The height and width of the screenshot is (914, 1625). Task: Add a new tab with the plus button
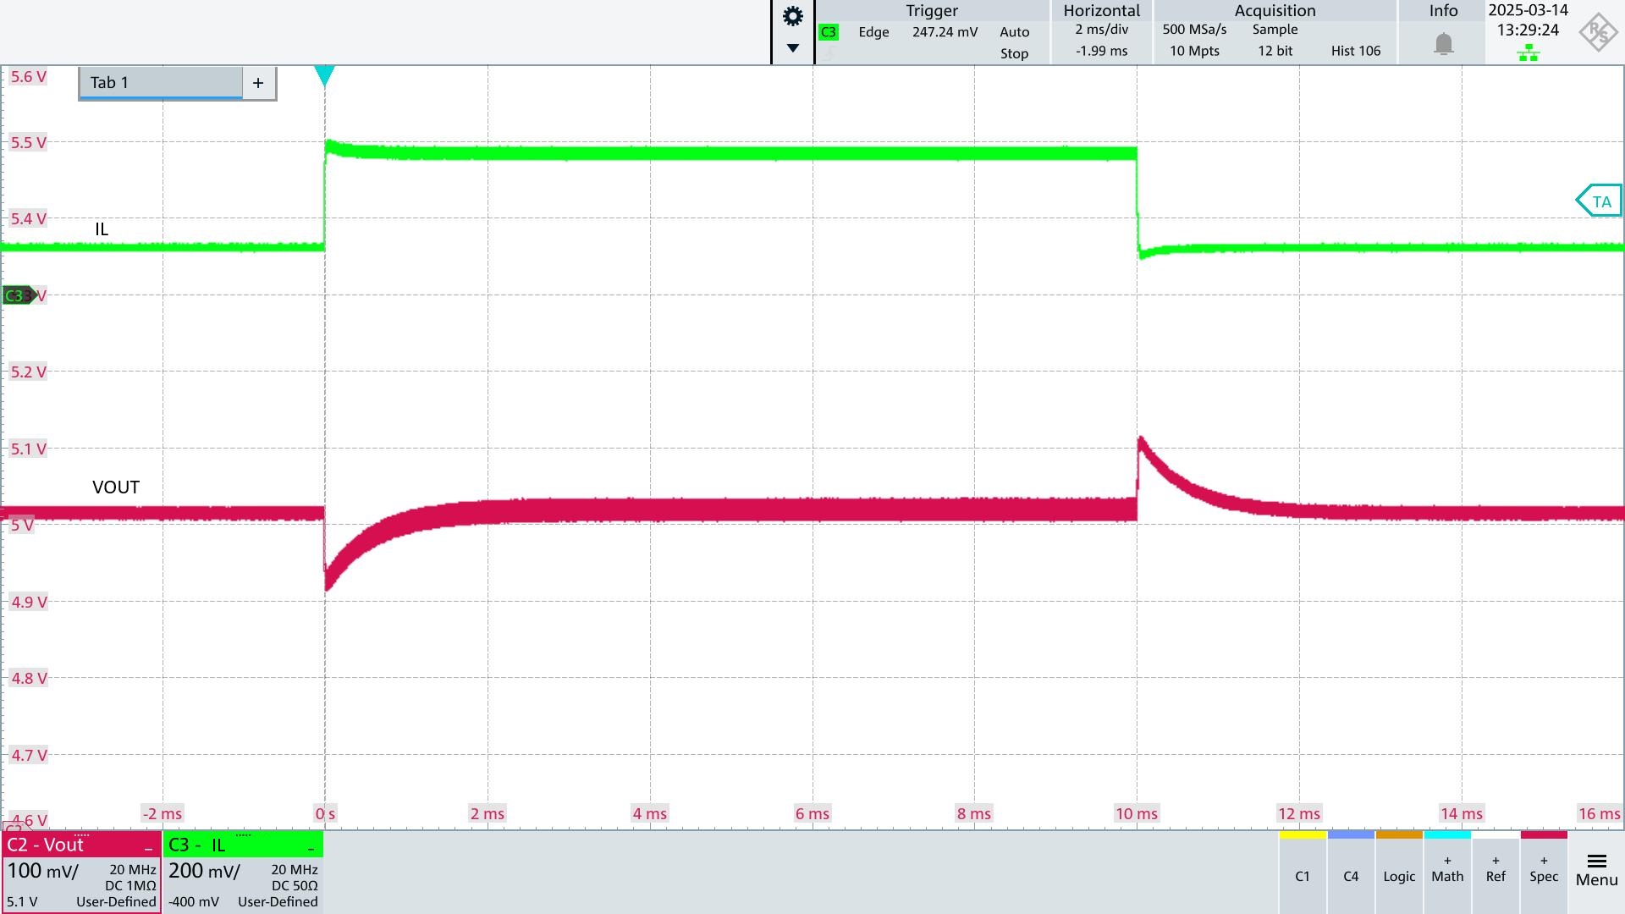[258, 83]
